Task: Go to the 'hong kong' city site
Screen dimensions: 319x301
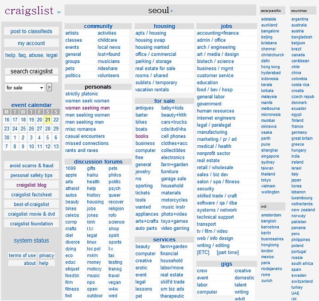Action: click(270, 67)
